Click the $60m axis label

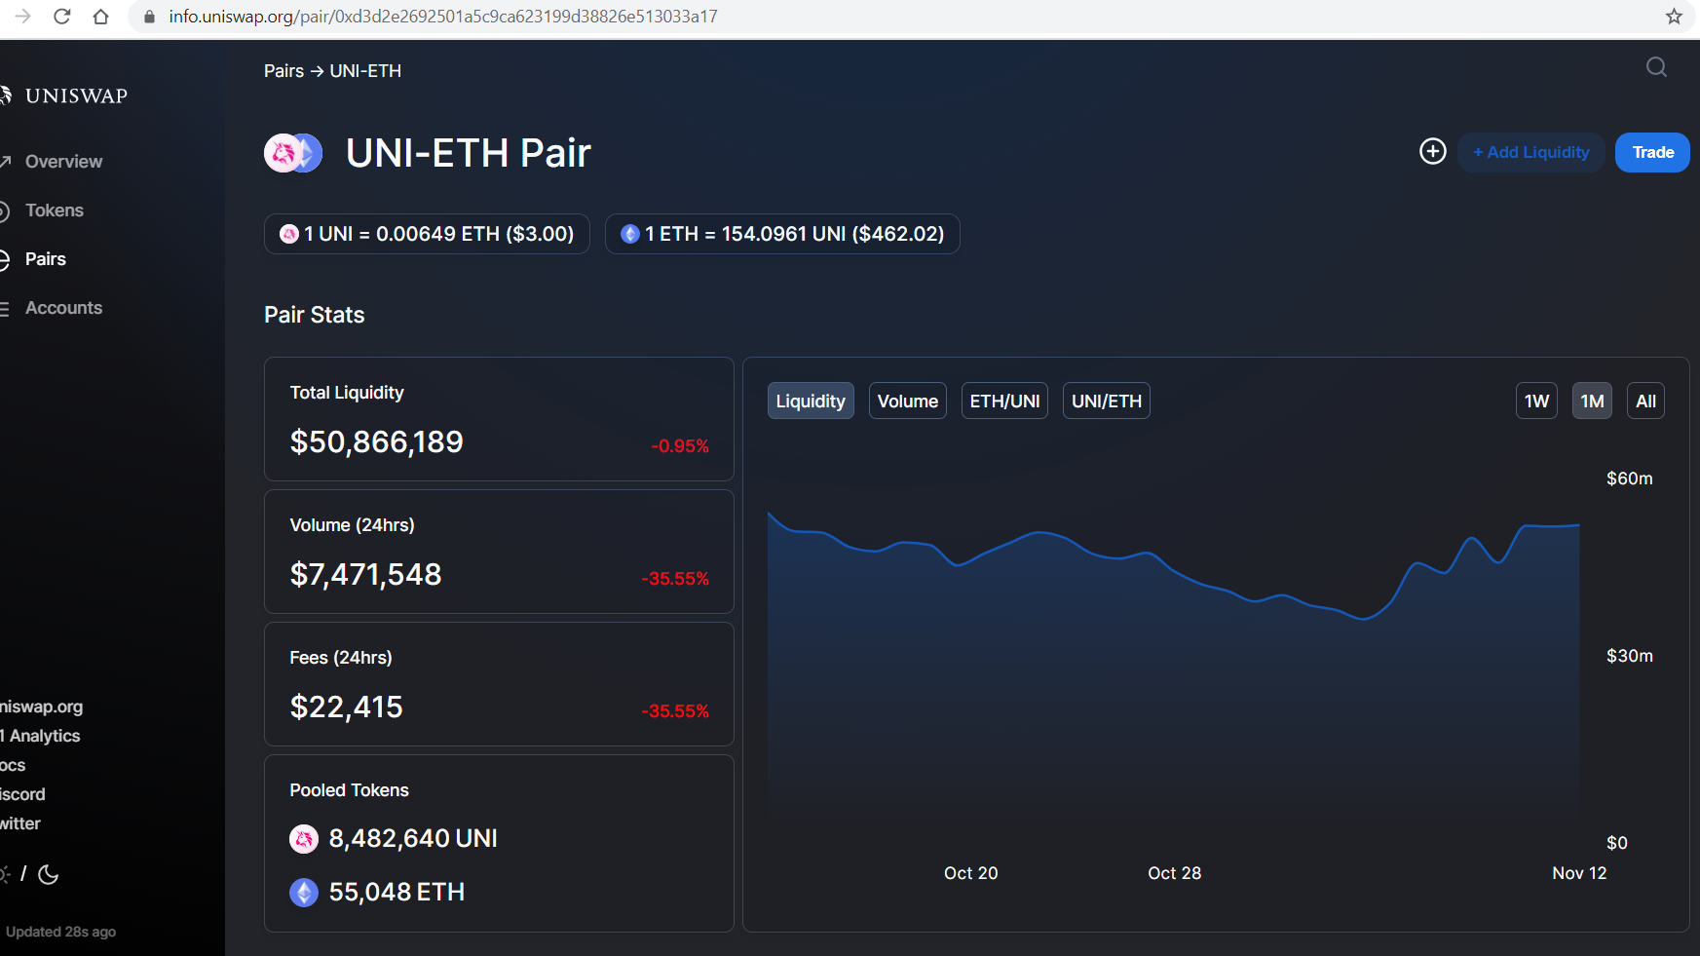pyautogui.click(x=1629, y=478)
